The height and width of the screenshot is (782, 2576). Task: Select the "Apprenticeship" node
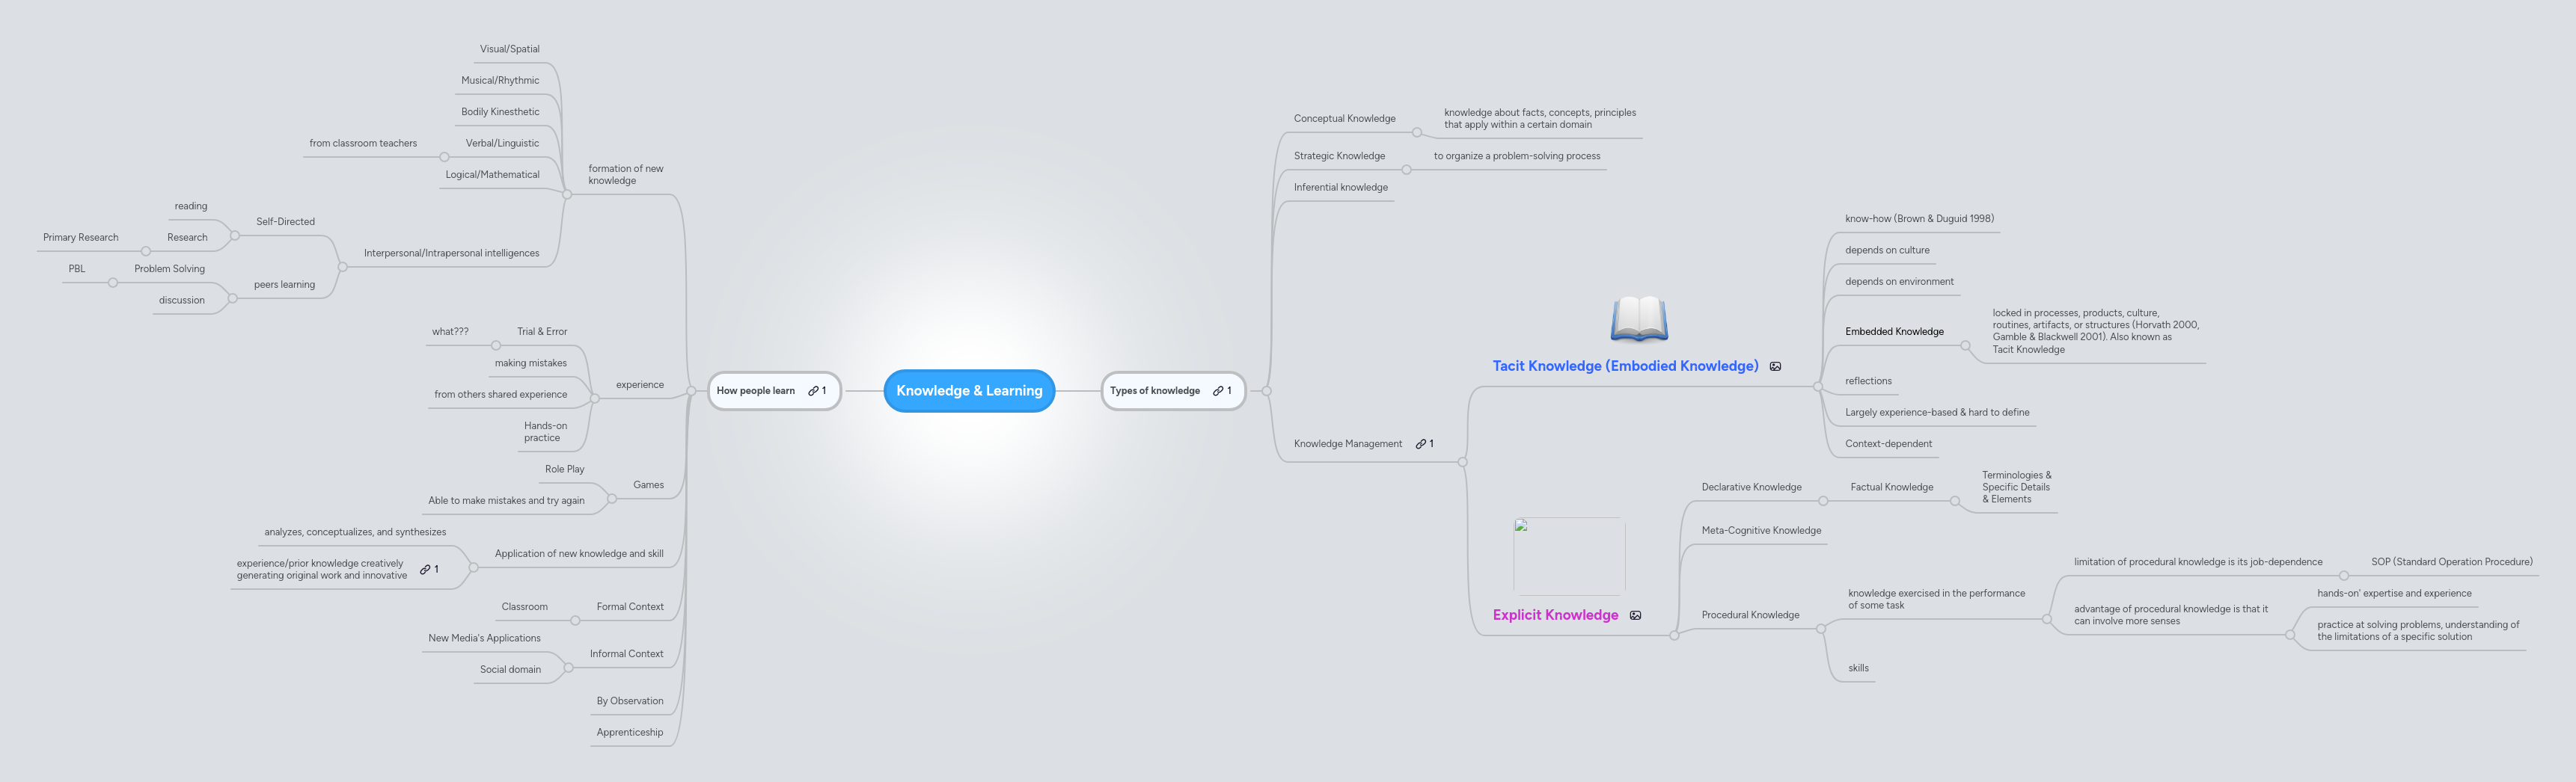[631, 731]
